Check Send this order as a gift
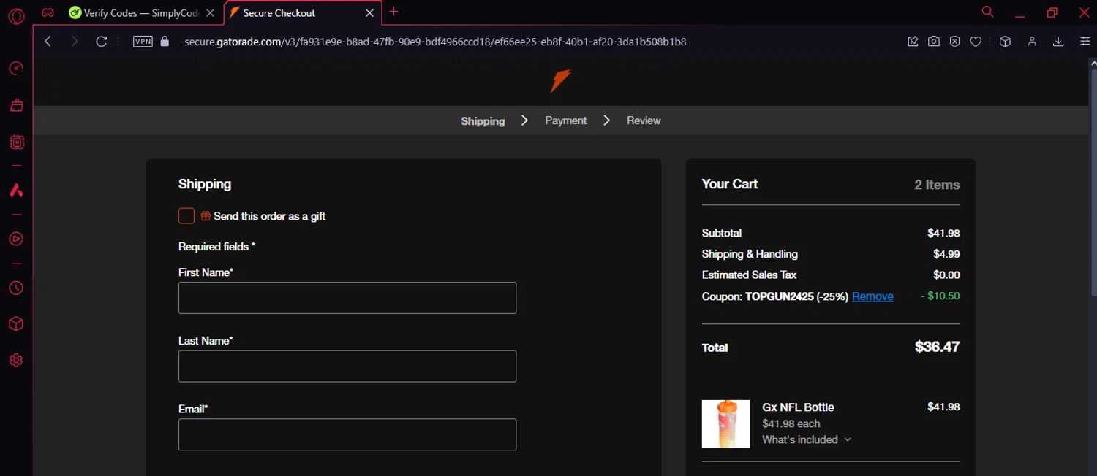1097x476 pixels. [186, 215]
